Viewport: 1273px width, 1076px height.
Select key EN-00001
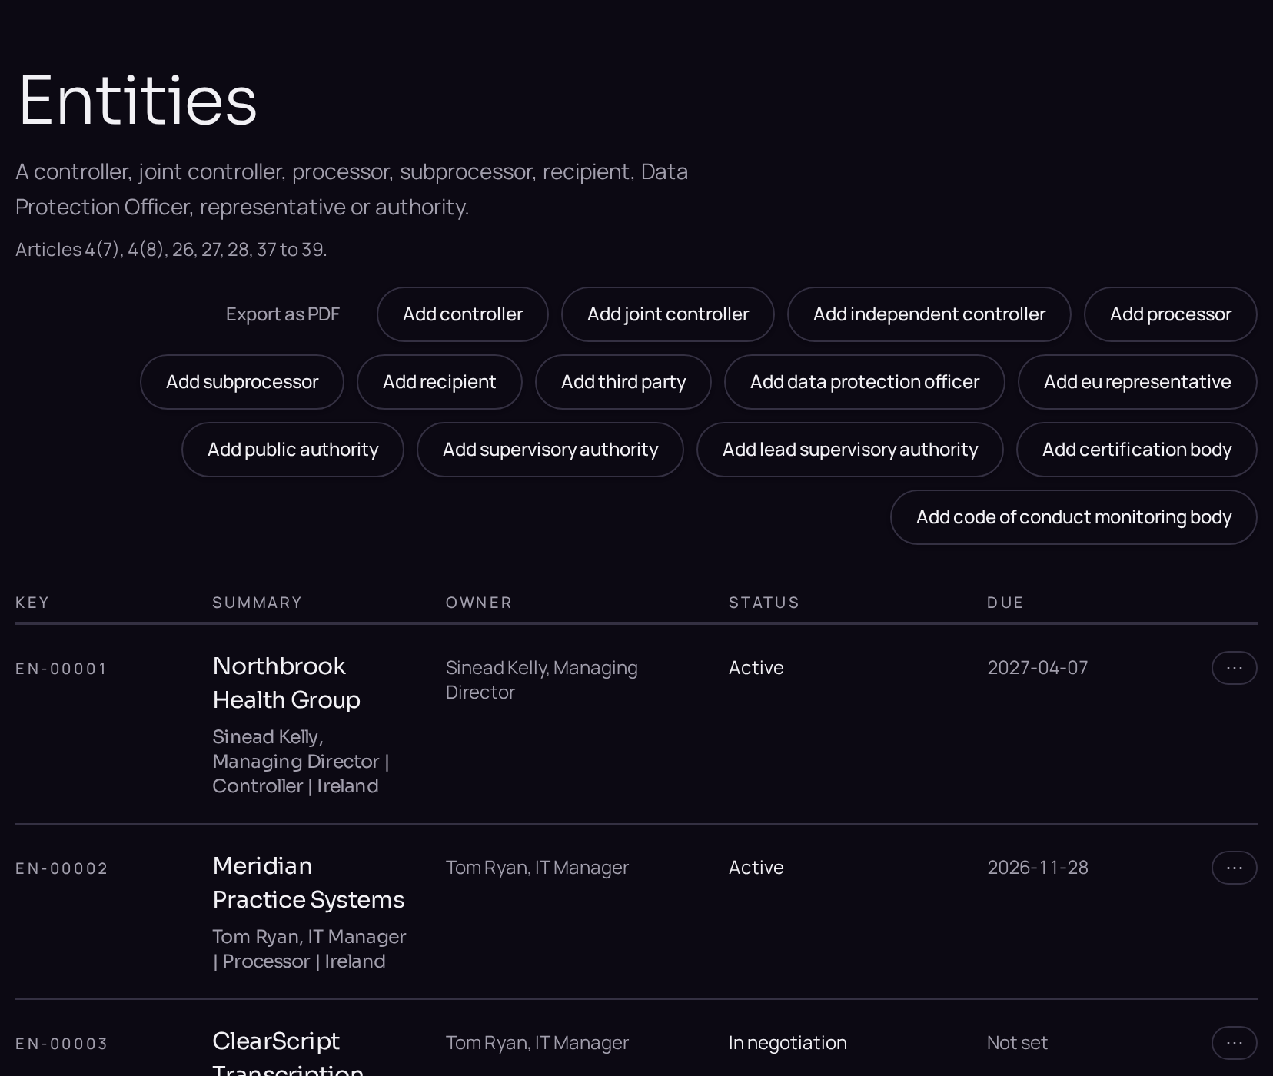(61, 669)
